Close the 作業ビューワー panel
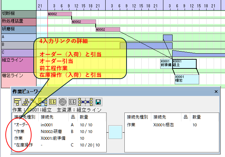Screen dimensions: 225x157 [216, 91]
